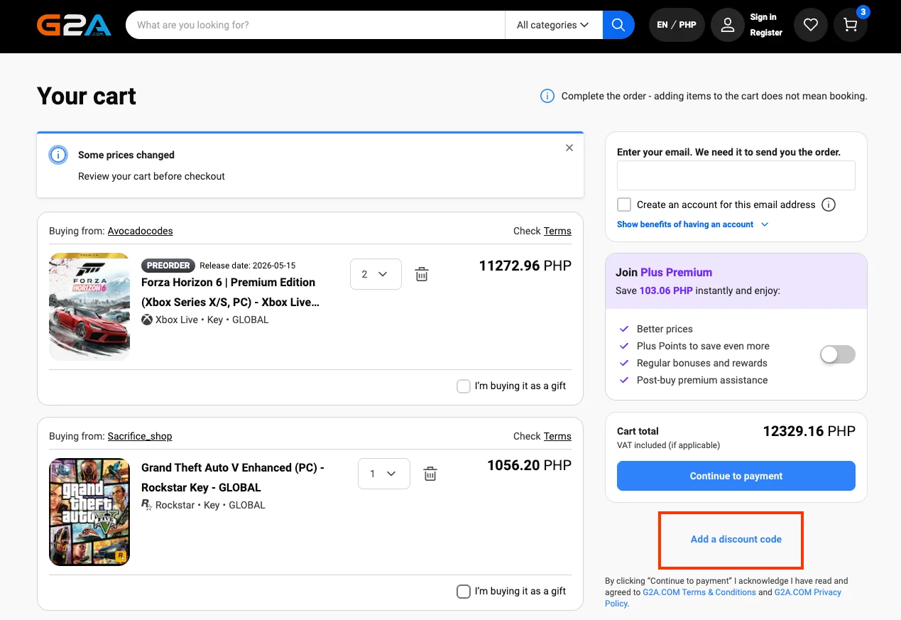Click Register link
The width and height of the screenshot is (901, 620).
tap(766, 33)
